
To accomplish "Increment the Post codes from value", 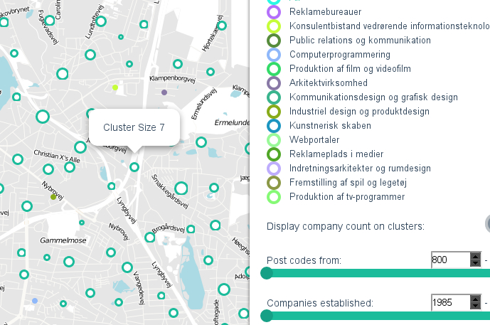I will [476, 257].
